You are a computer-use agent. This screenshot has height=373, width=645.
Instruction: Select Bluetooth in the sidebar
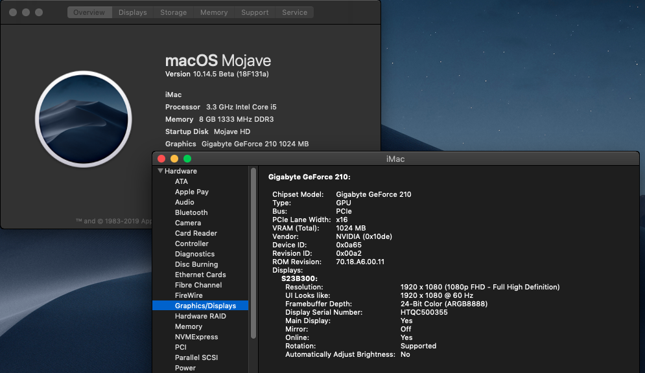point(191,212)
